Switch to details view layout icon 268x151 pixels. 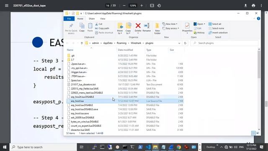pos(253,133)
